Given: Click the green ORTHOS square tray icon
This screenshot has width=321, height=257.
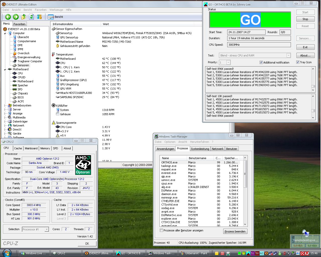Looking at the screenshot, I should [239, 253].
